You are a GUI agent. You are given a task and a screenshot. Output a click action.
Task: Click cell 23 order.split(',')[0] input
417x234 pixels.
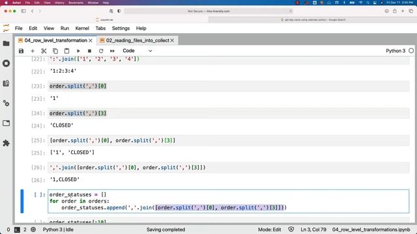pyautogui.click(x=229, y=86)
